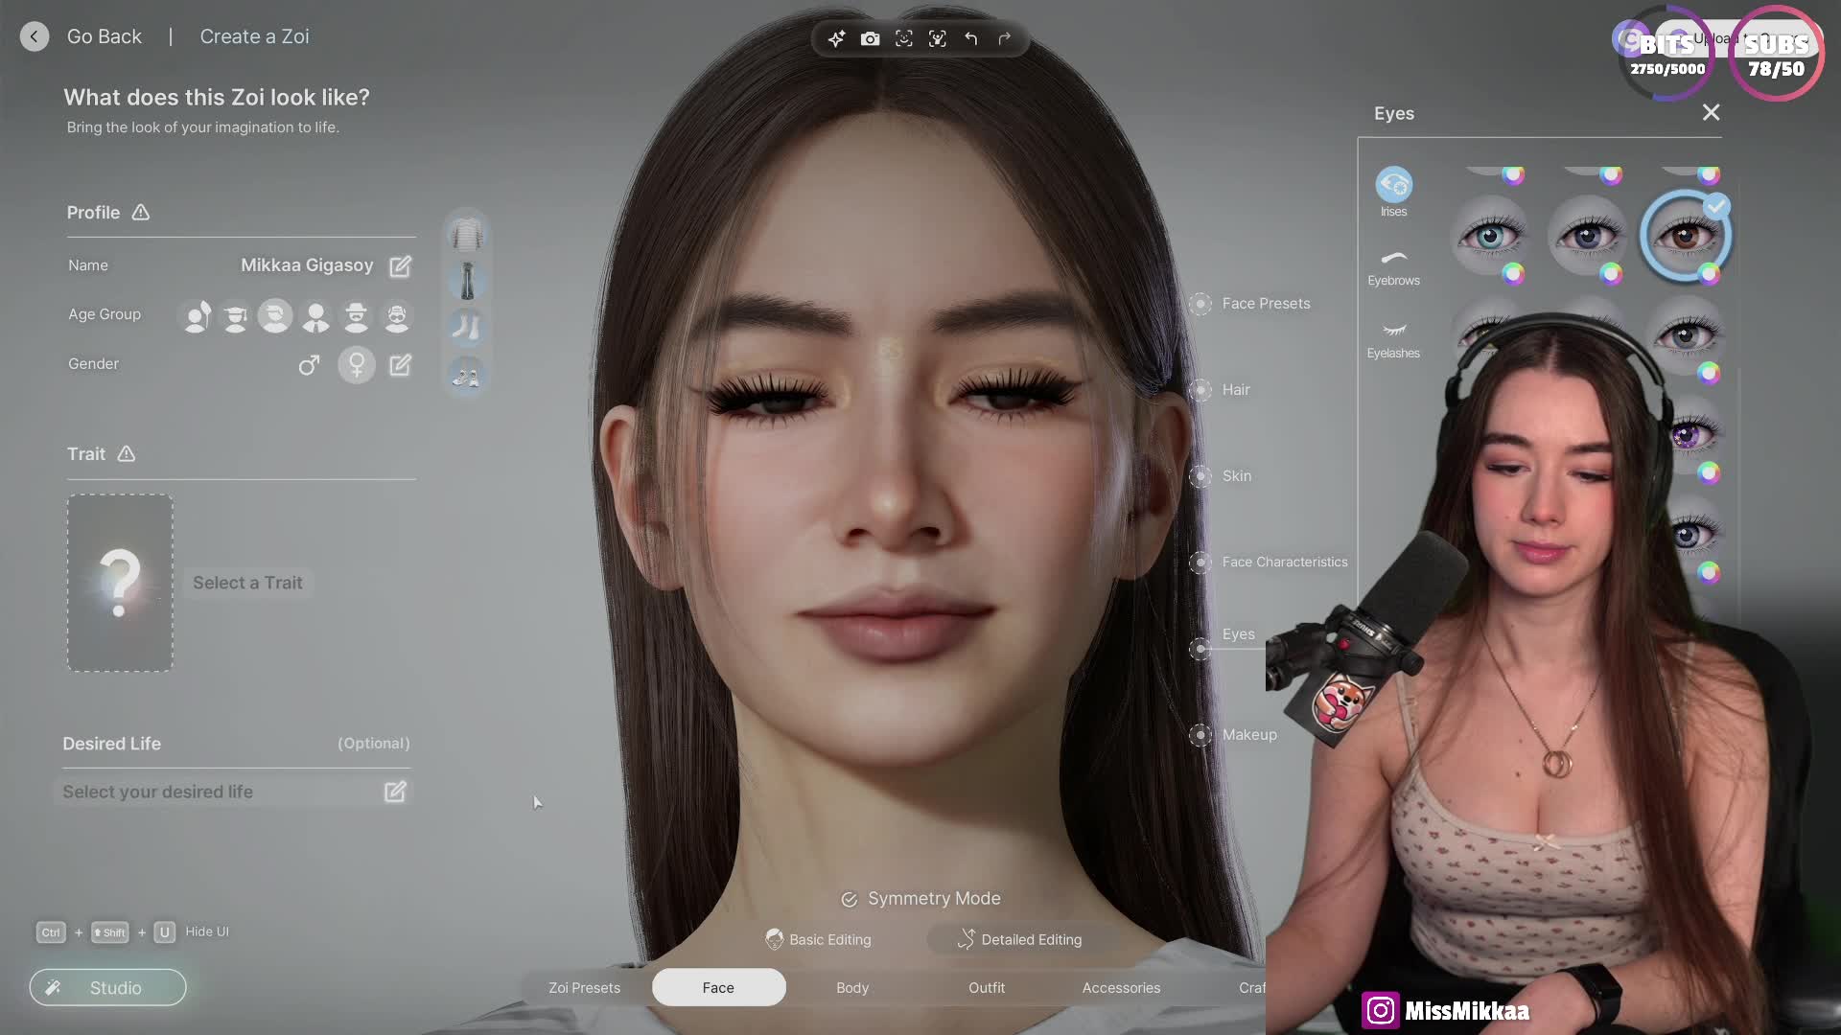The width and height of the screenshot is (1841, 1035).
Task: Open the Eyelashes category icon
Action: click(x=1393, y=331)
